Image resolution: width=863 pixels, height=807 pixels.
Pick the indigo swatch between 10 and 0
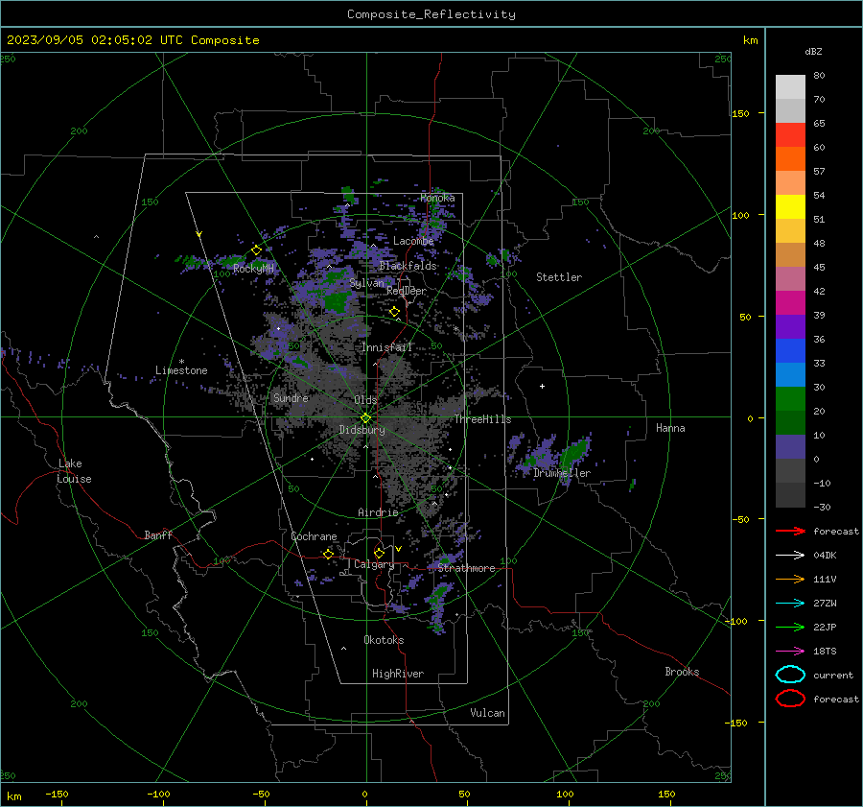click(790, 447)
